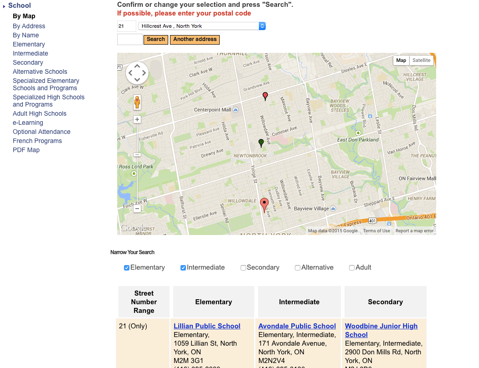The height and width of the screenshot is (368, 479).
Task: Zoom out with the map minus button
Action: point(137,209)
